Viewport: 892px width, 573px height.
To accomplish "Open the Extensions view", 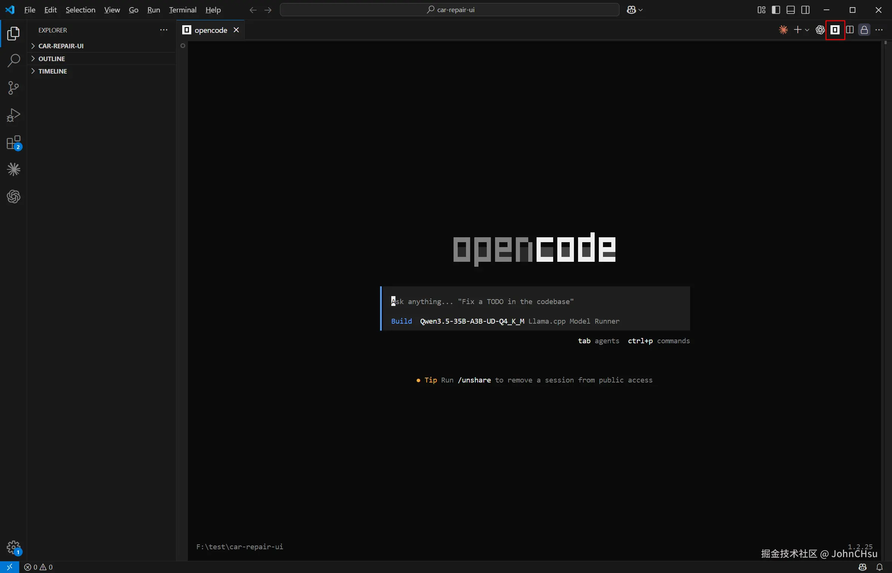I will coord(14,143).
